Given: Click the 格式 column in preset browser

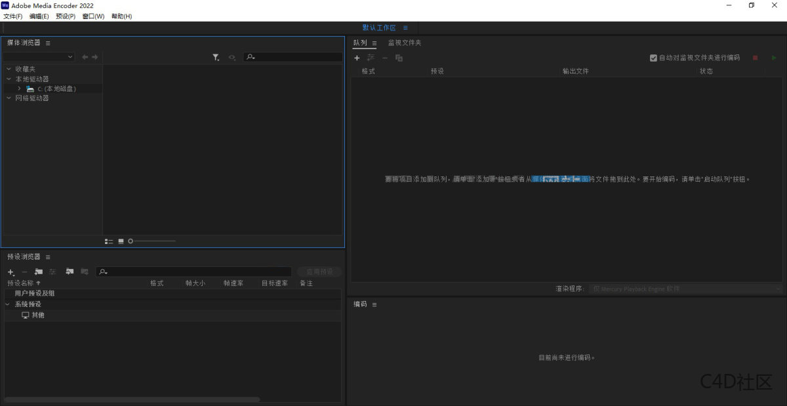Looking at the screenshot, I should pos(156,283).
